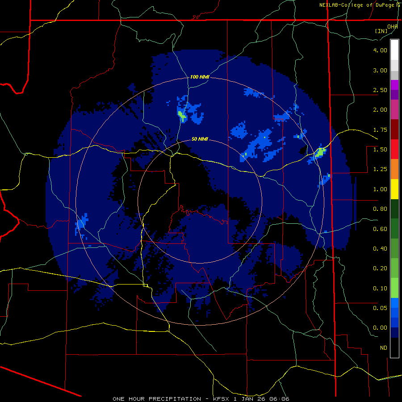The width and height of the screenshot is (402, 402).
Task: Click the ONE HOUR PRECIPITATION KFSX title text
Action: (x=201, y=399)
